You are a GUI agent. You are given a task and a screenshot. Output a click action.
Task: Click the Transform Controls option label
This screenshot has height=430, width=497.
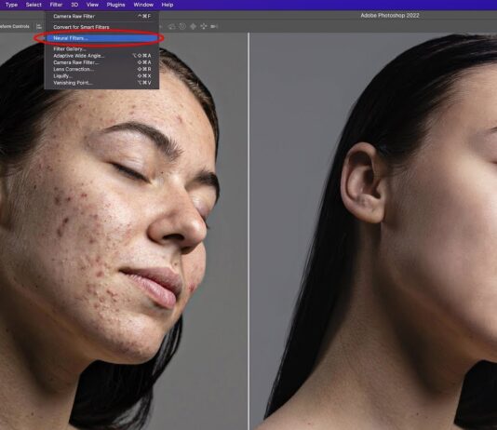[15, 27]
